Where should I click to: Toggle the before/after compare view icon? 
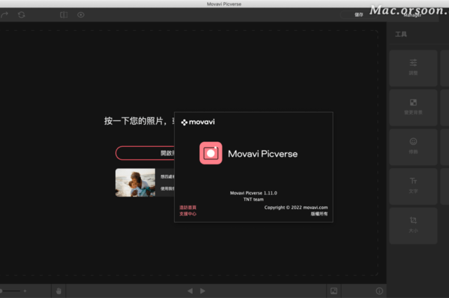(64, 15)
